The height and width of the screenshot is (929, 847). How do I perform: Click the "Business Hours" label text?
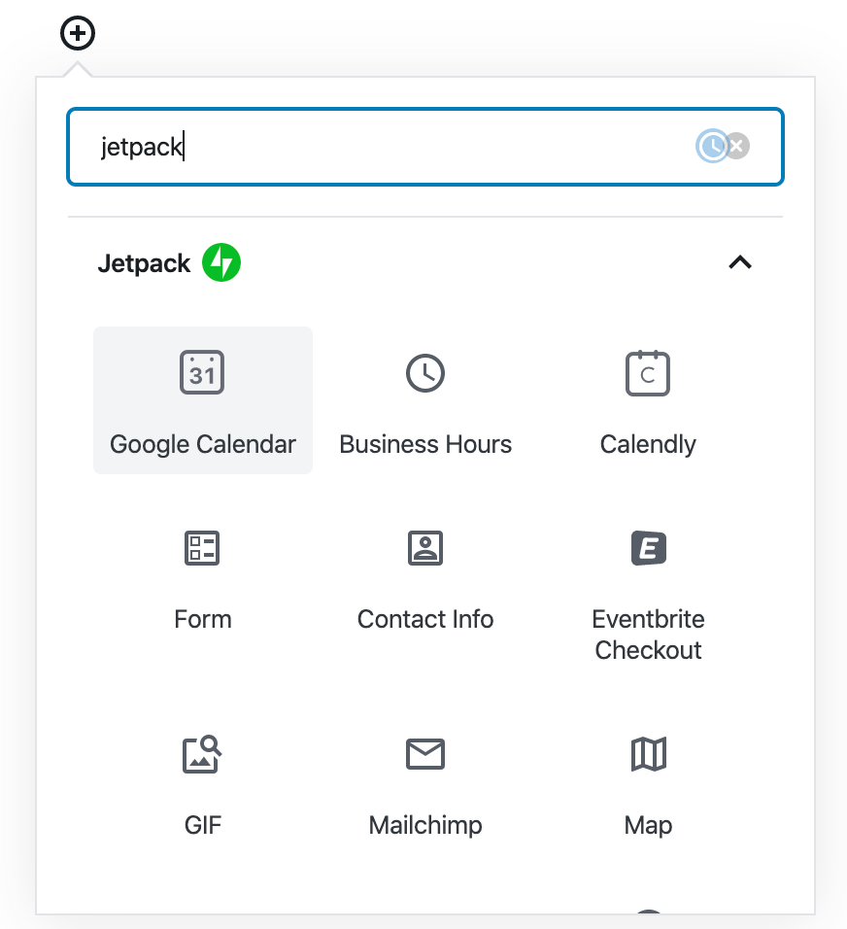425,444
